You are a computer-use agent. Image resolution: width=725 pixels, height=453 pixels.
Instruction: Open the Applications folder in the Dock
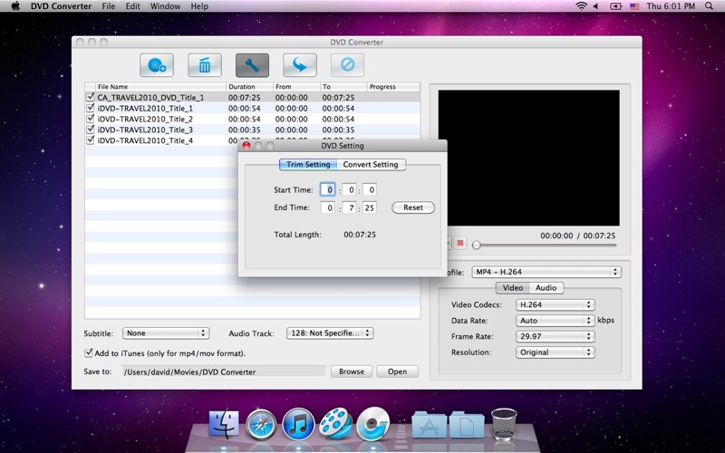(x=429, y=425)
